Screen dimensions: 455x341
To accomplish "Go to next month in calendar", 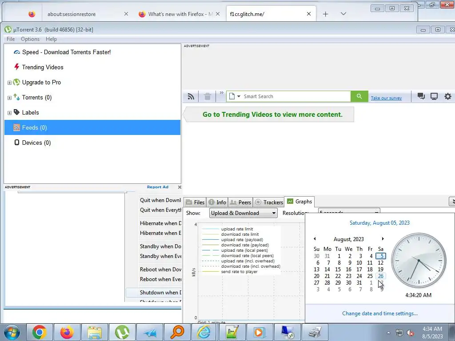I will (x=383, y=238).
